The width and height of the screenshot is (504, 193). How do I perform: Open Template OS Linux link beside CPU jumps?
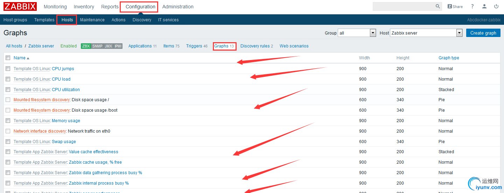point(32,69)
